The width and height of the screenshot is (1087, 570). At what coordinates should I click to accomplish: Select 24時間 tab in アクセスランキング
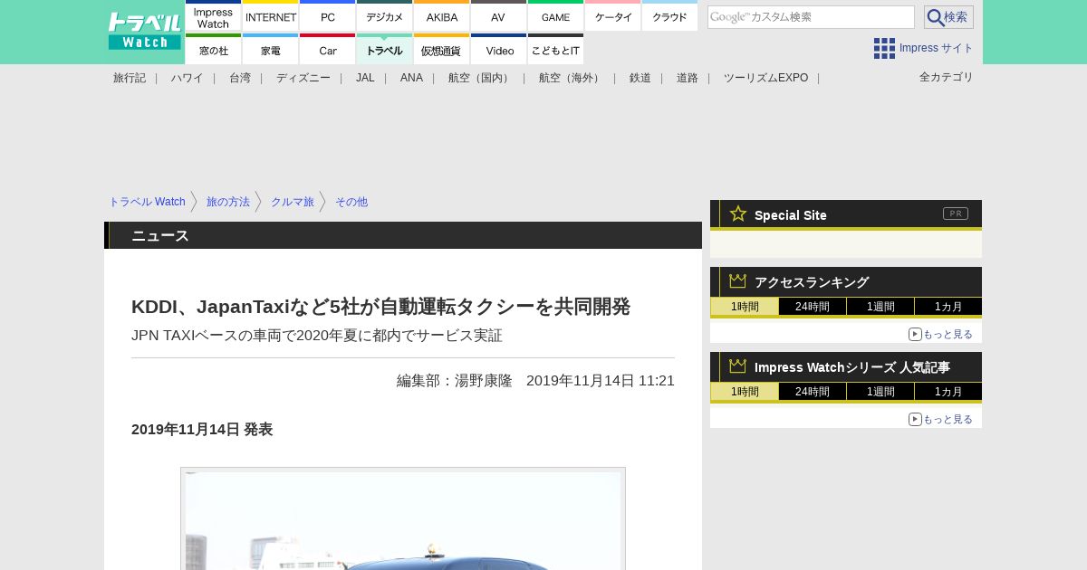pyautogui.click(x=813, y=307)
